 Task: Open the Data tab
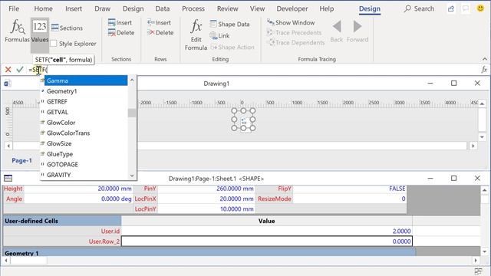click(x=162, y=8)
